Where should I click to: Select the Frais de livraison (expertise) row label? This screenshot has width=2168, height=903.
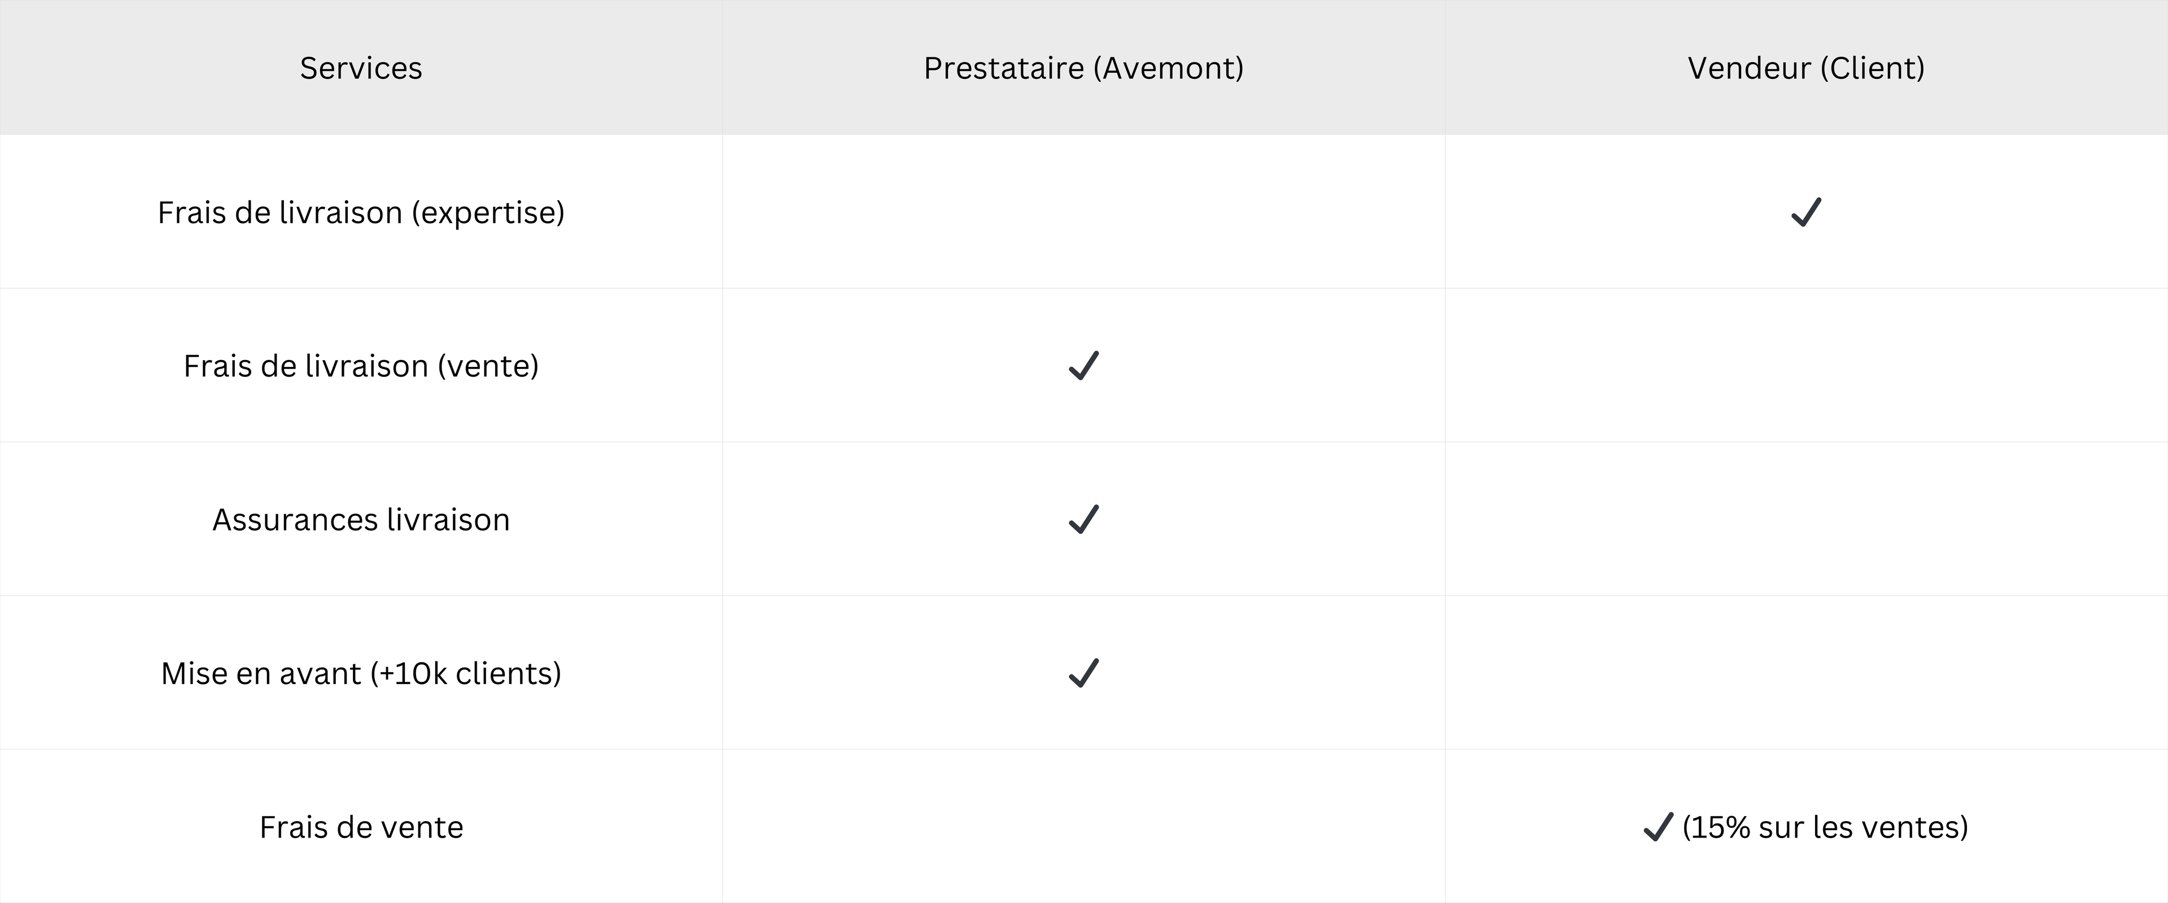coord(361,213)
